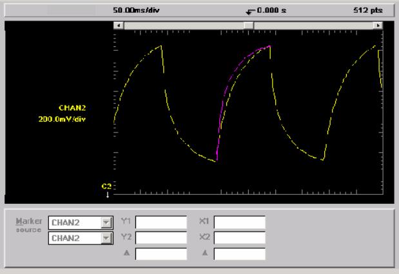Click the horizontal position scrollbar thumb
Viewport: 399px width, 274px height.
click(249, 25)
